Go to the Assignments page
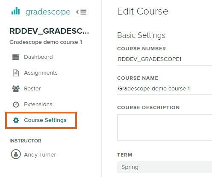Screen dimensions: 212x177 tap(41, 73)
